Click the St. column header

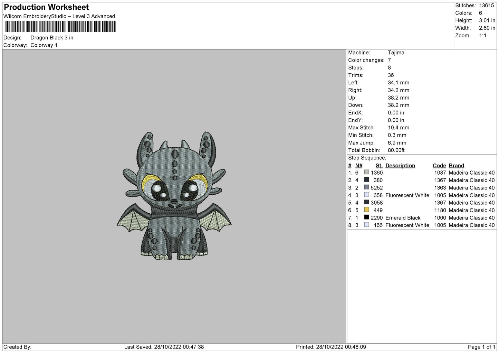point(379,166)
